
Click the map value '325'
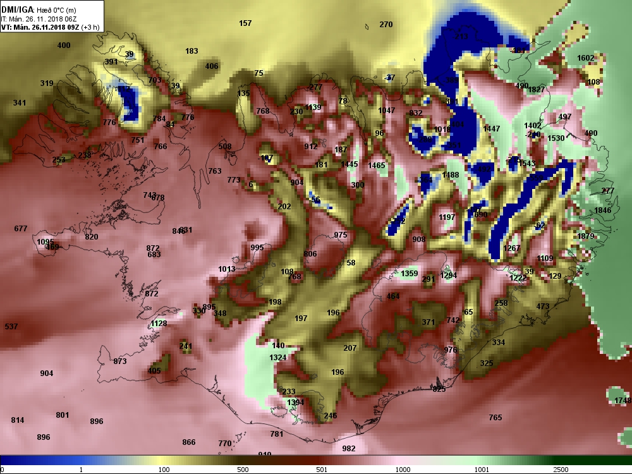(486, 363)
